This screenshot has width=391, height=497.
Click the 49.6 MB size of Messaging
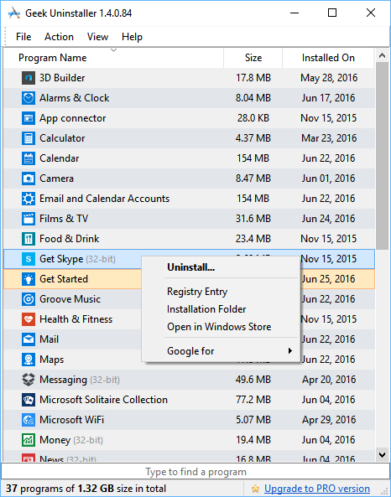(x=253, y=380)
